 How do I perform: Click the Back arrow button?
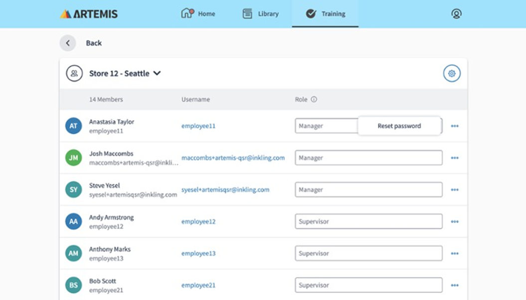pyautogui.click(x=68, y=43)
